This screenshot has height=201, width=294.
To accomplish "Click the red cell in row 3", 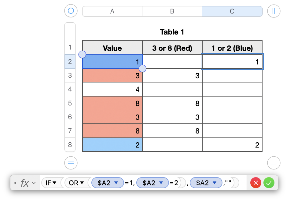I will tap(112, 75).
